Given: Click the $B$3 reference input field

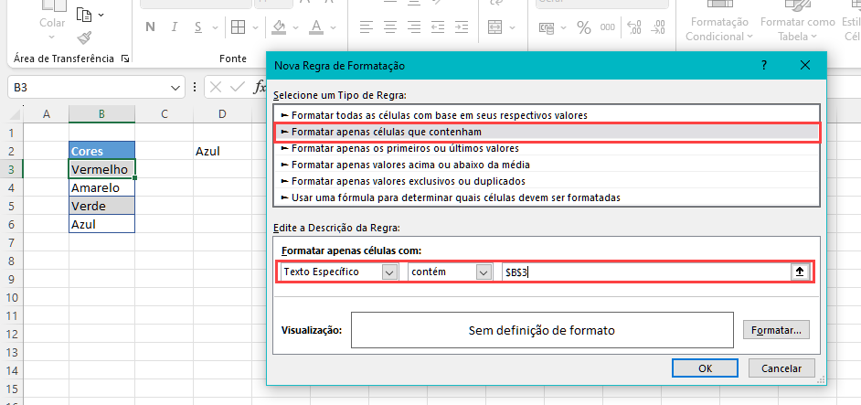Looking at the screenshot, I should (x=645, y=272).
